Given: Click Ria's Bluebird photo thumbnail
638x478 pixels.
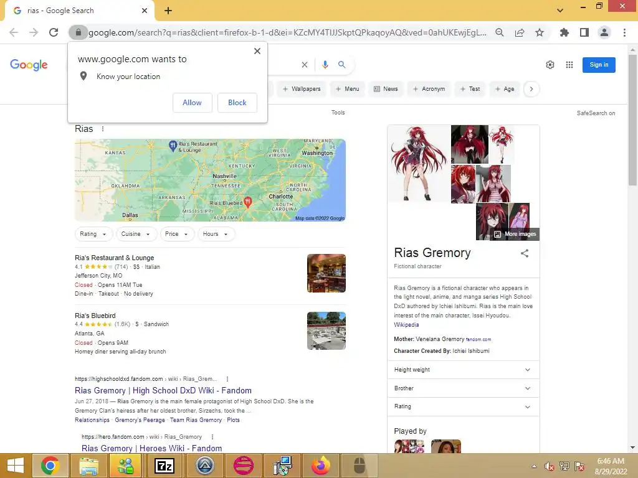Looking at the screenshot, I should [x=326, y=331].
